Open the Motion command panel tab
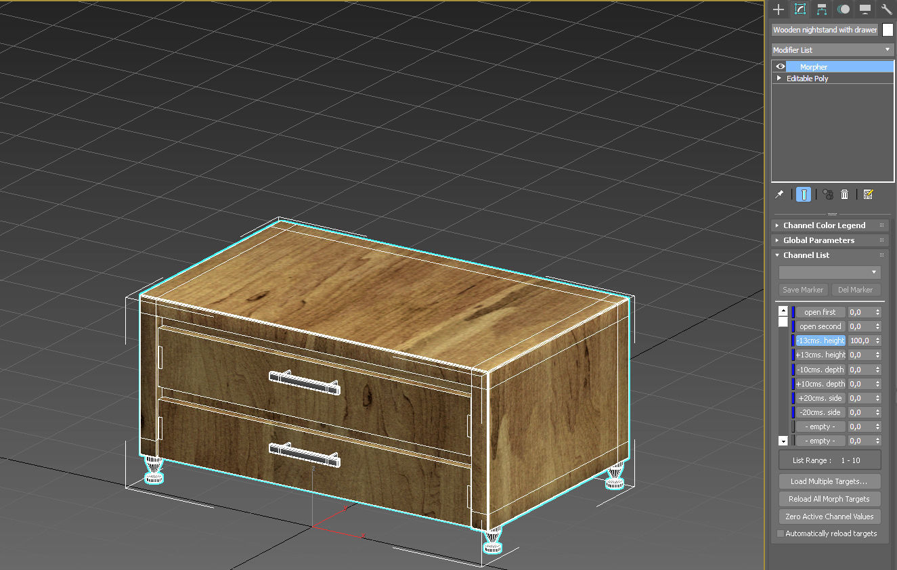 844,9
